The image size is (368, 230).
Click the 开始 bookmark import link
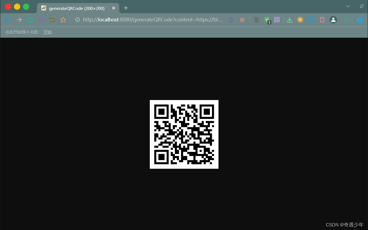coord(48,32)
